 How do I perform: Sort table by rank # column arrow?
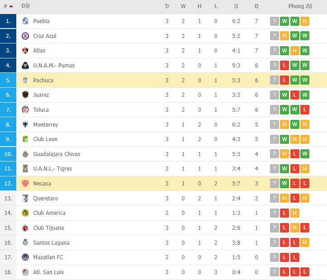11,6
